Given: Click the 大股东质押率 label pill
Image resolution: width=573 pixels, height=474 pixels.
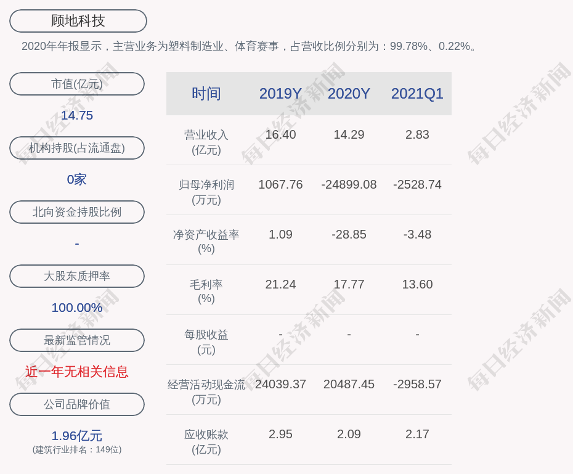Looking at the screenshot, I should tap(77, 276).
